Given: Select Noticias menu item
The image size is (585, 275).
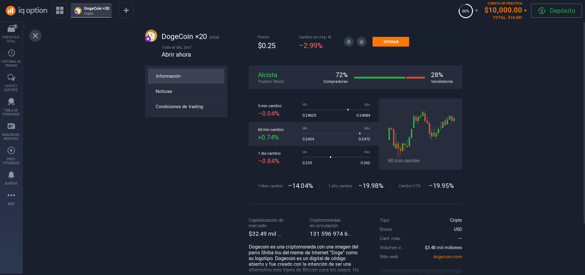Looking at the screenshot, I should (x=186, y=91).
